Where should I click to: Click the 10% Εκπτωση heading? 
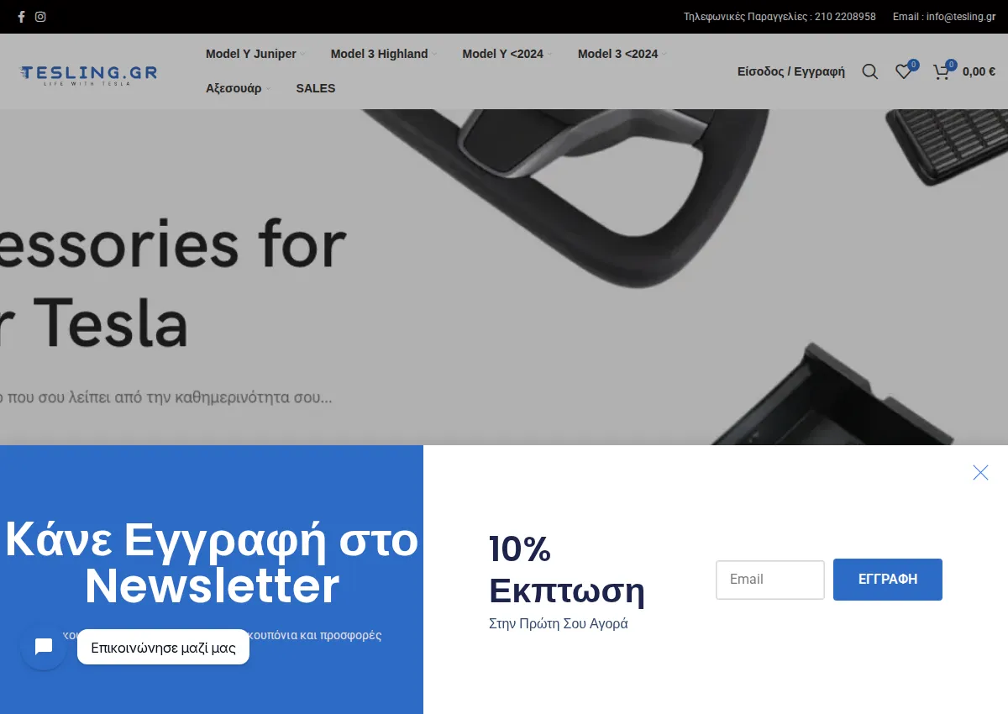coord(567,570)
